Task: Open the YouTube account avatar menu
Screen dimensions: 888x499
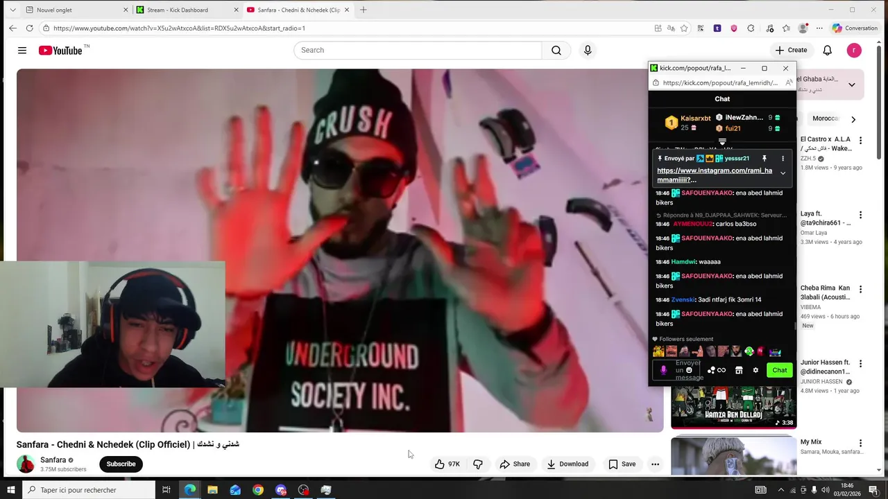Action: [854, 50]
